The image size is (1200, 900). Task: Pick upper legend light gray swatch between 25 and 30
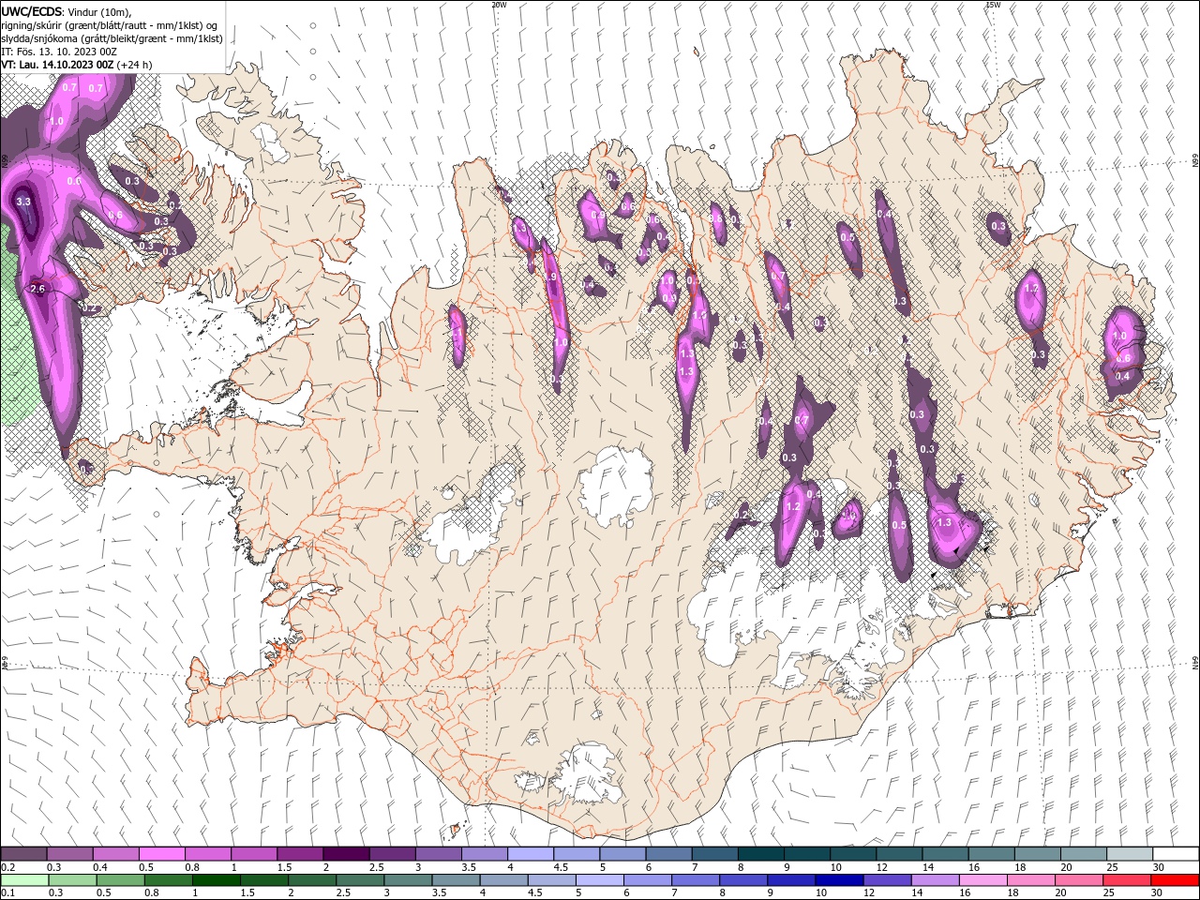[1130, 853]
